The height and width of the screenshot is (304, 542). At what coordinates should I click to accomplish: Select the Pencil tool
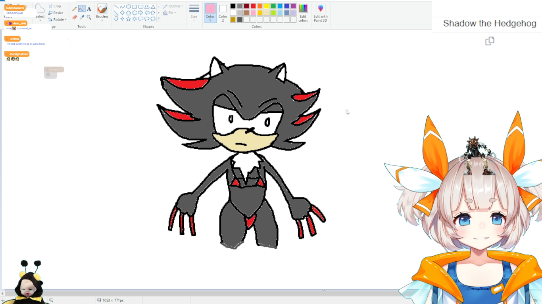click(x=75, y=9)
